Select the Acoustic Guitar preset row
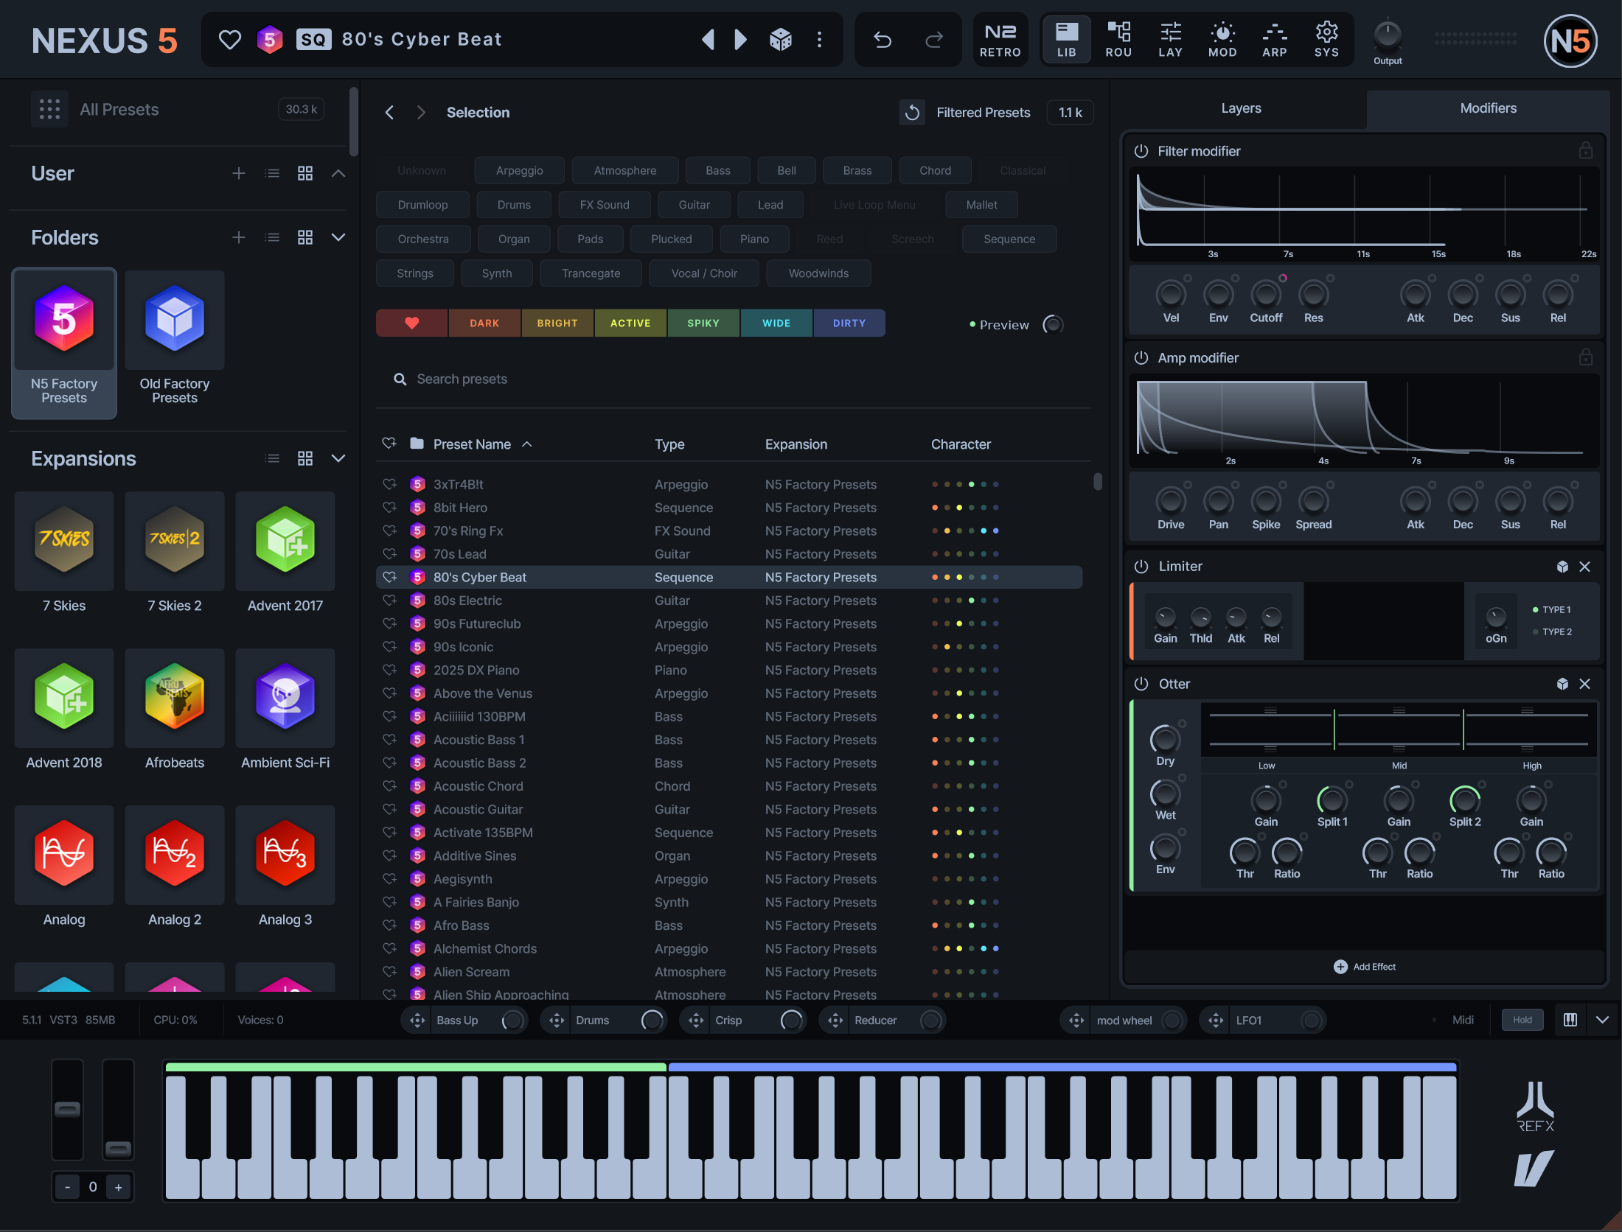 tap(478, 809)
